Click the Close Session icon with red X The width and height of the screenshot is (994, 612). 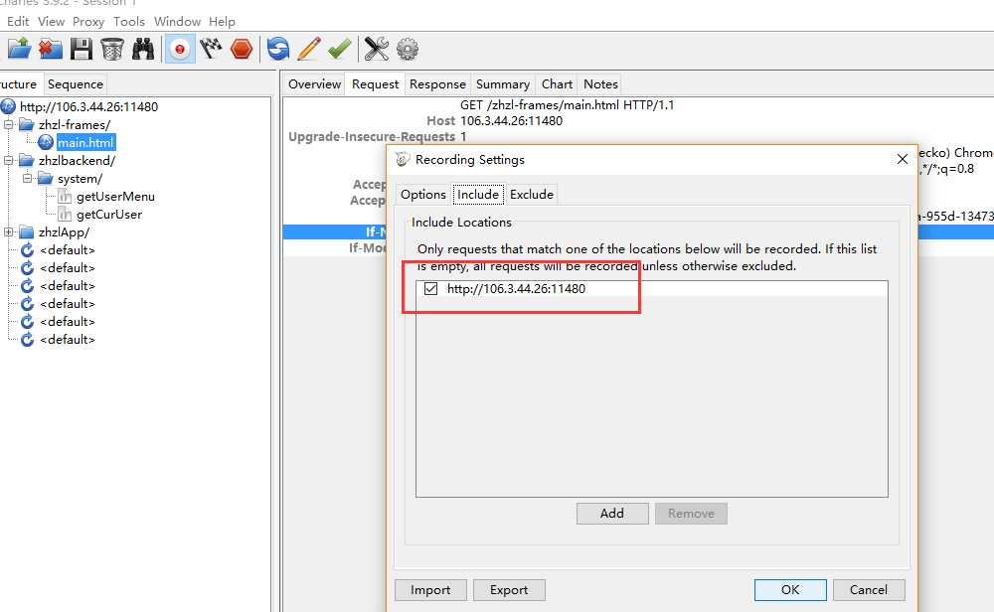50,49
